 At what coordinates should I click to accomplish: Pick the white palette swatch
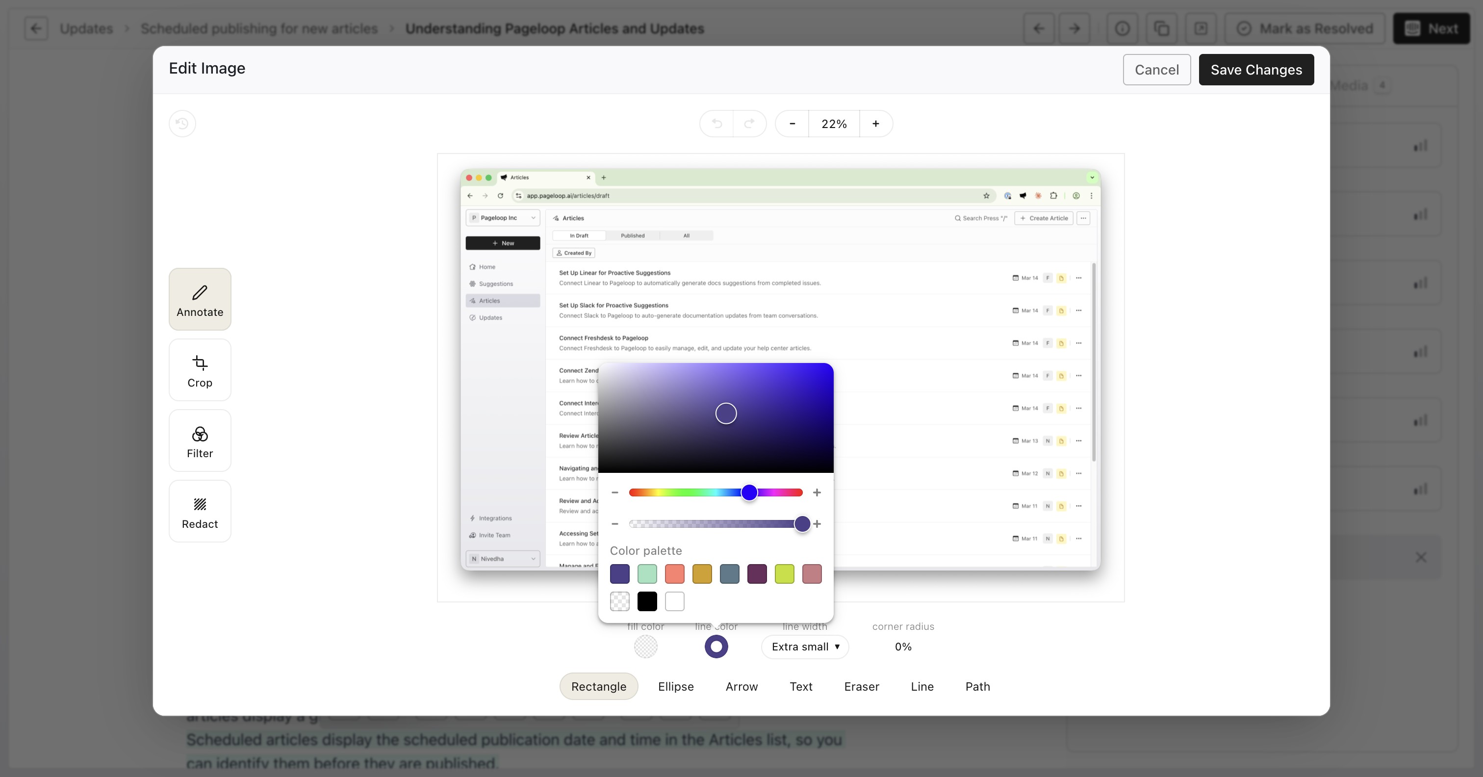pos(675,601)
